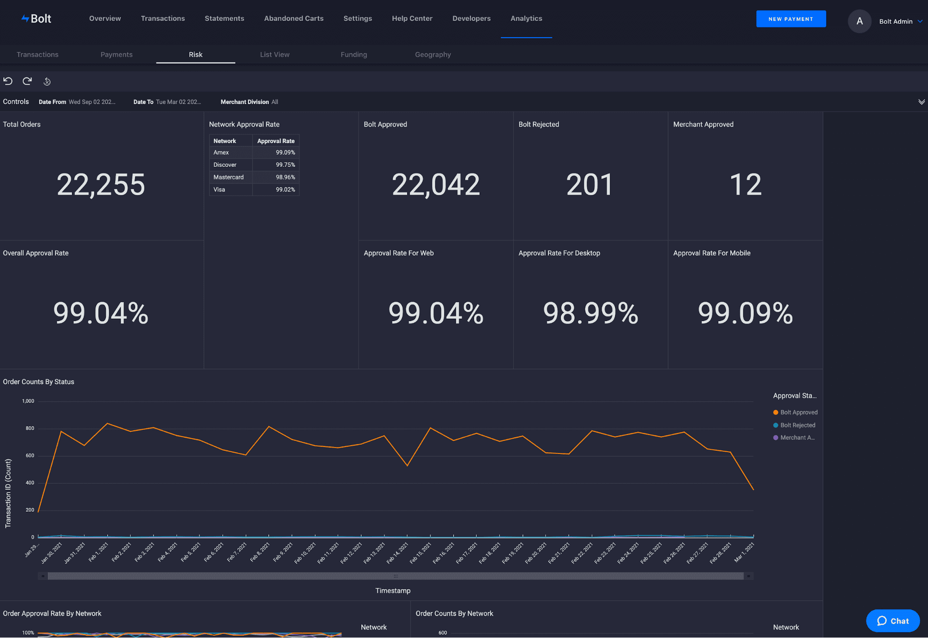The image size is (928, 638).
Task: Click the Bolt logo
Action: [x=36, y=19]
